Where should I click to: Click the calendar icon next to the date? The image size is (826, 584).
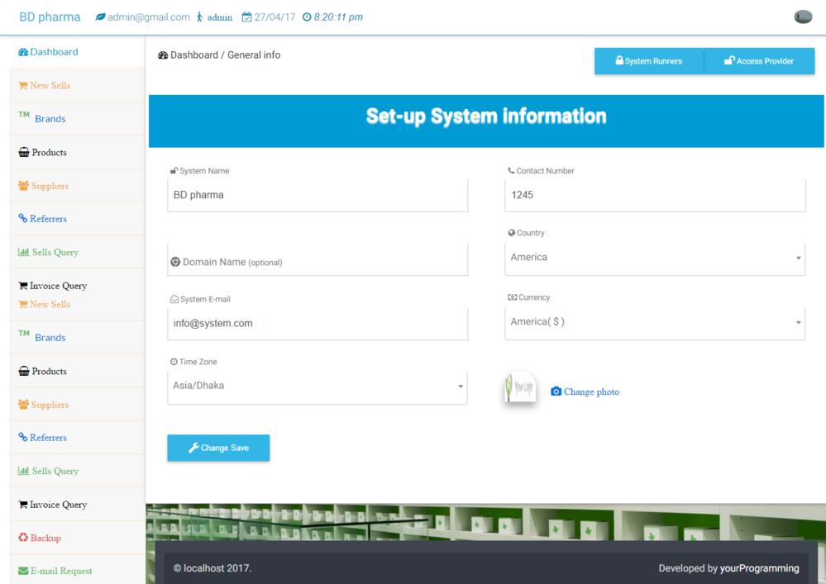tap(246, 17)
